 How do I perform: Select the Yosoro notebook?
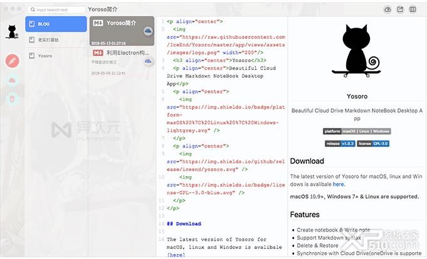pyautogui.click(x=56, y=56)
